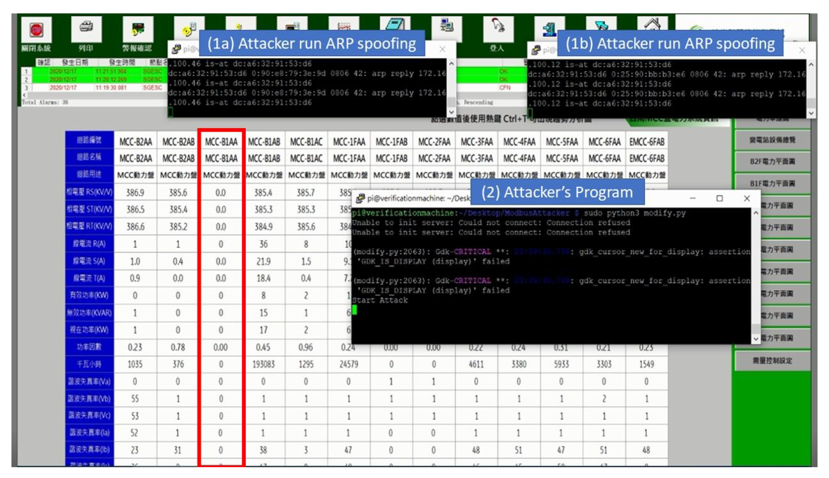Open the 需量控制設定 settings button
The height and width of the screenshot is (478, 829).
click(772, 360)
